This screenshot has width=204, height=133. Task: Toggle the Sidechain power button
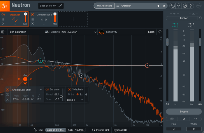[69, 89]
